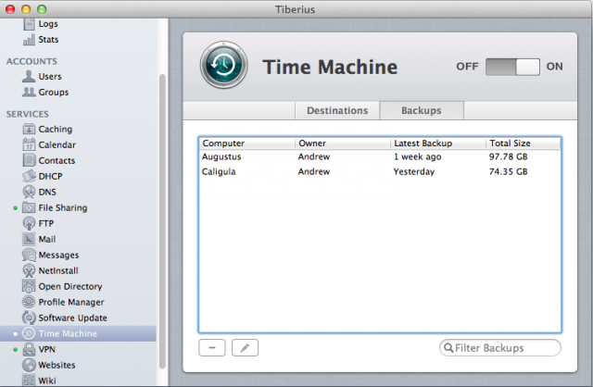The image size is (593, 387).
Task: Open the Caching service icon
Action: (29, 130)
